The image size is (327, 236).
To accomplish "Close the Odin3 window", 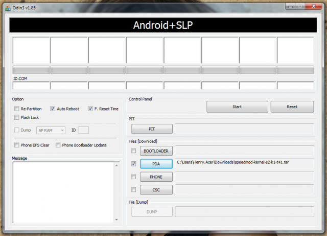I will (313, 7).
